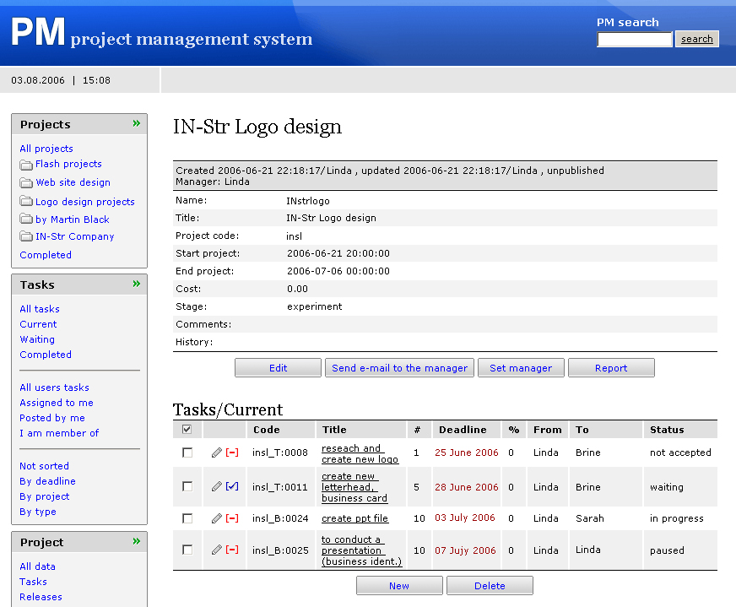Open task 'create new letterhead, business card'

tap(354, 487)
